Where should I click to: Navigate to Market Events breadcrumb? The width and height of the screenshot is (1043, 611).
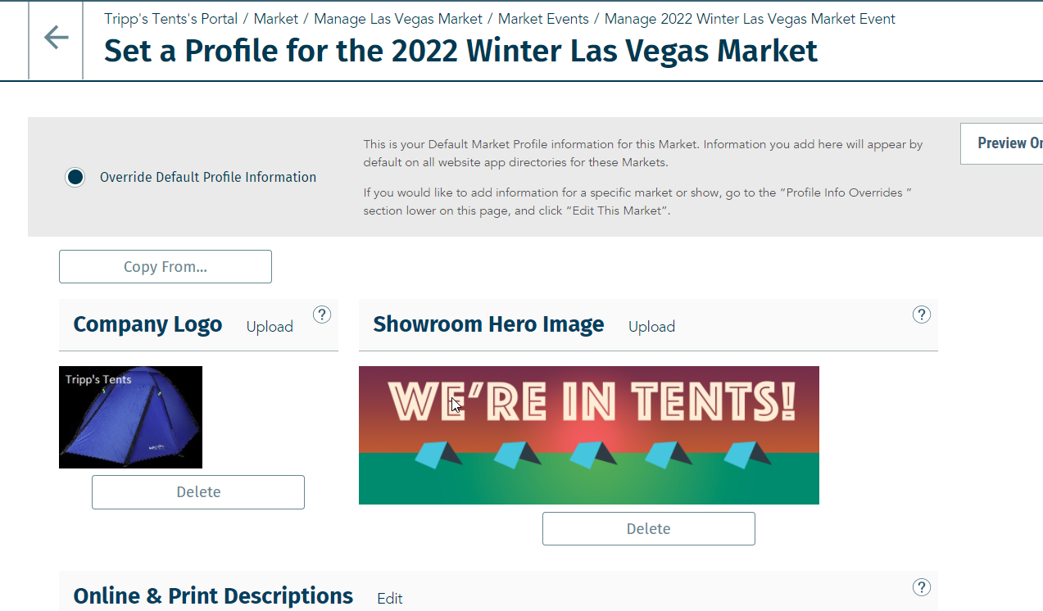[543, 19]
